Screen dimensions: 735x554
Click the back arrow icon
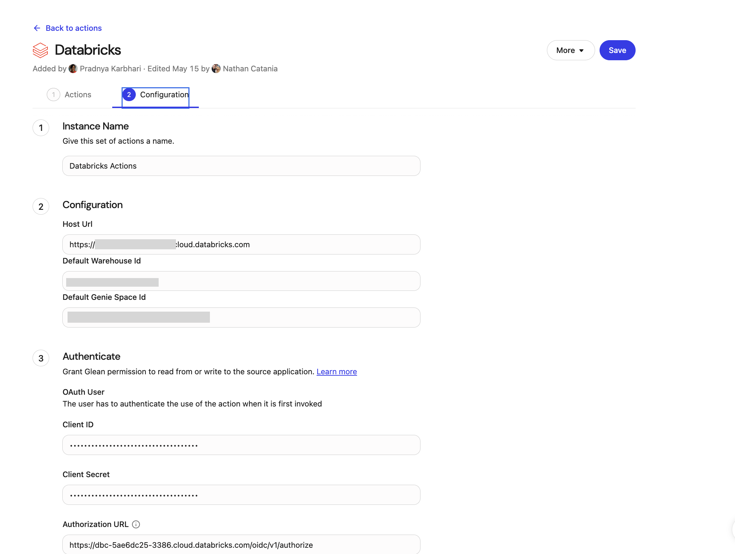pos(37,28)
